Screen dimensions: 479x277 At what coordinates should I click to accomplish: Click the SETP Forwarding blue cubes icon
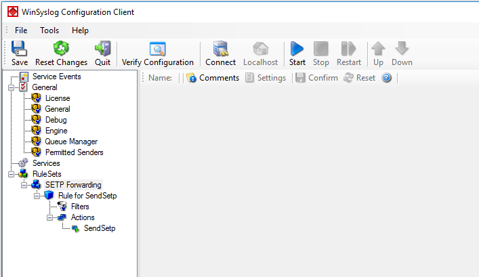[x=36, y=184]
